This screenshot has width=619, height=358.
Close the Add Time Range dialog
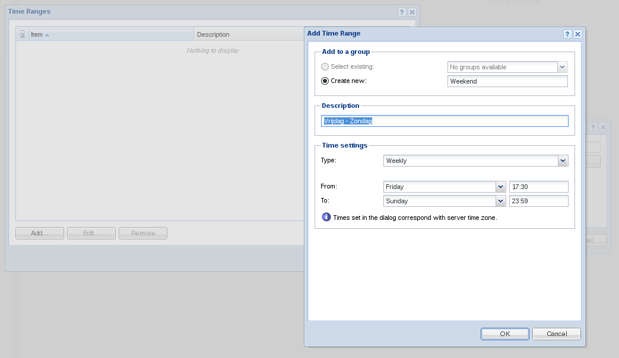(x=577, y=34)
